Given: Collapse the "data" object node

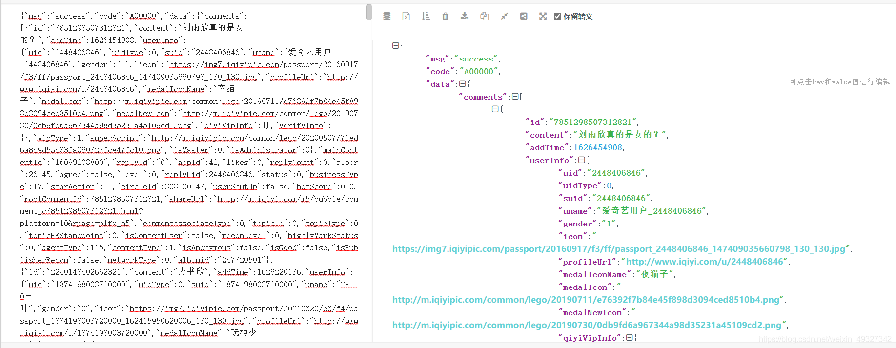Looking at the screenshot, I should click(x=463, y=84).
